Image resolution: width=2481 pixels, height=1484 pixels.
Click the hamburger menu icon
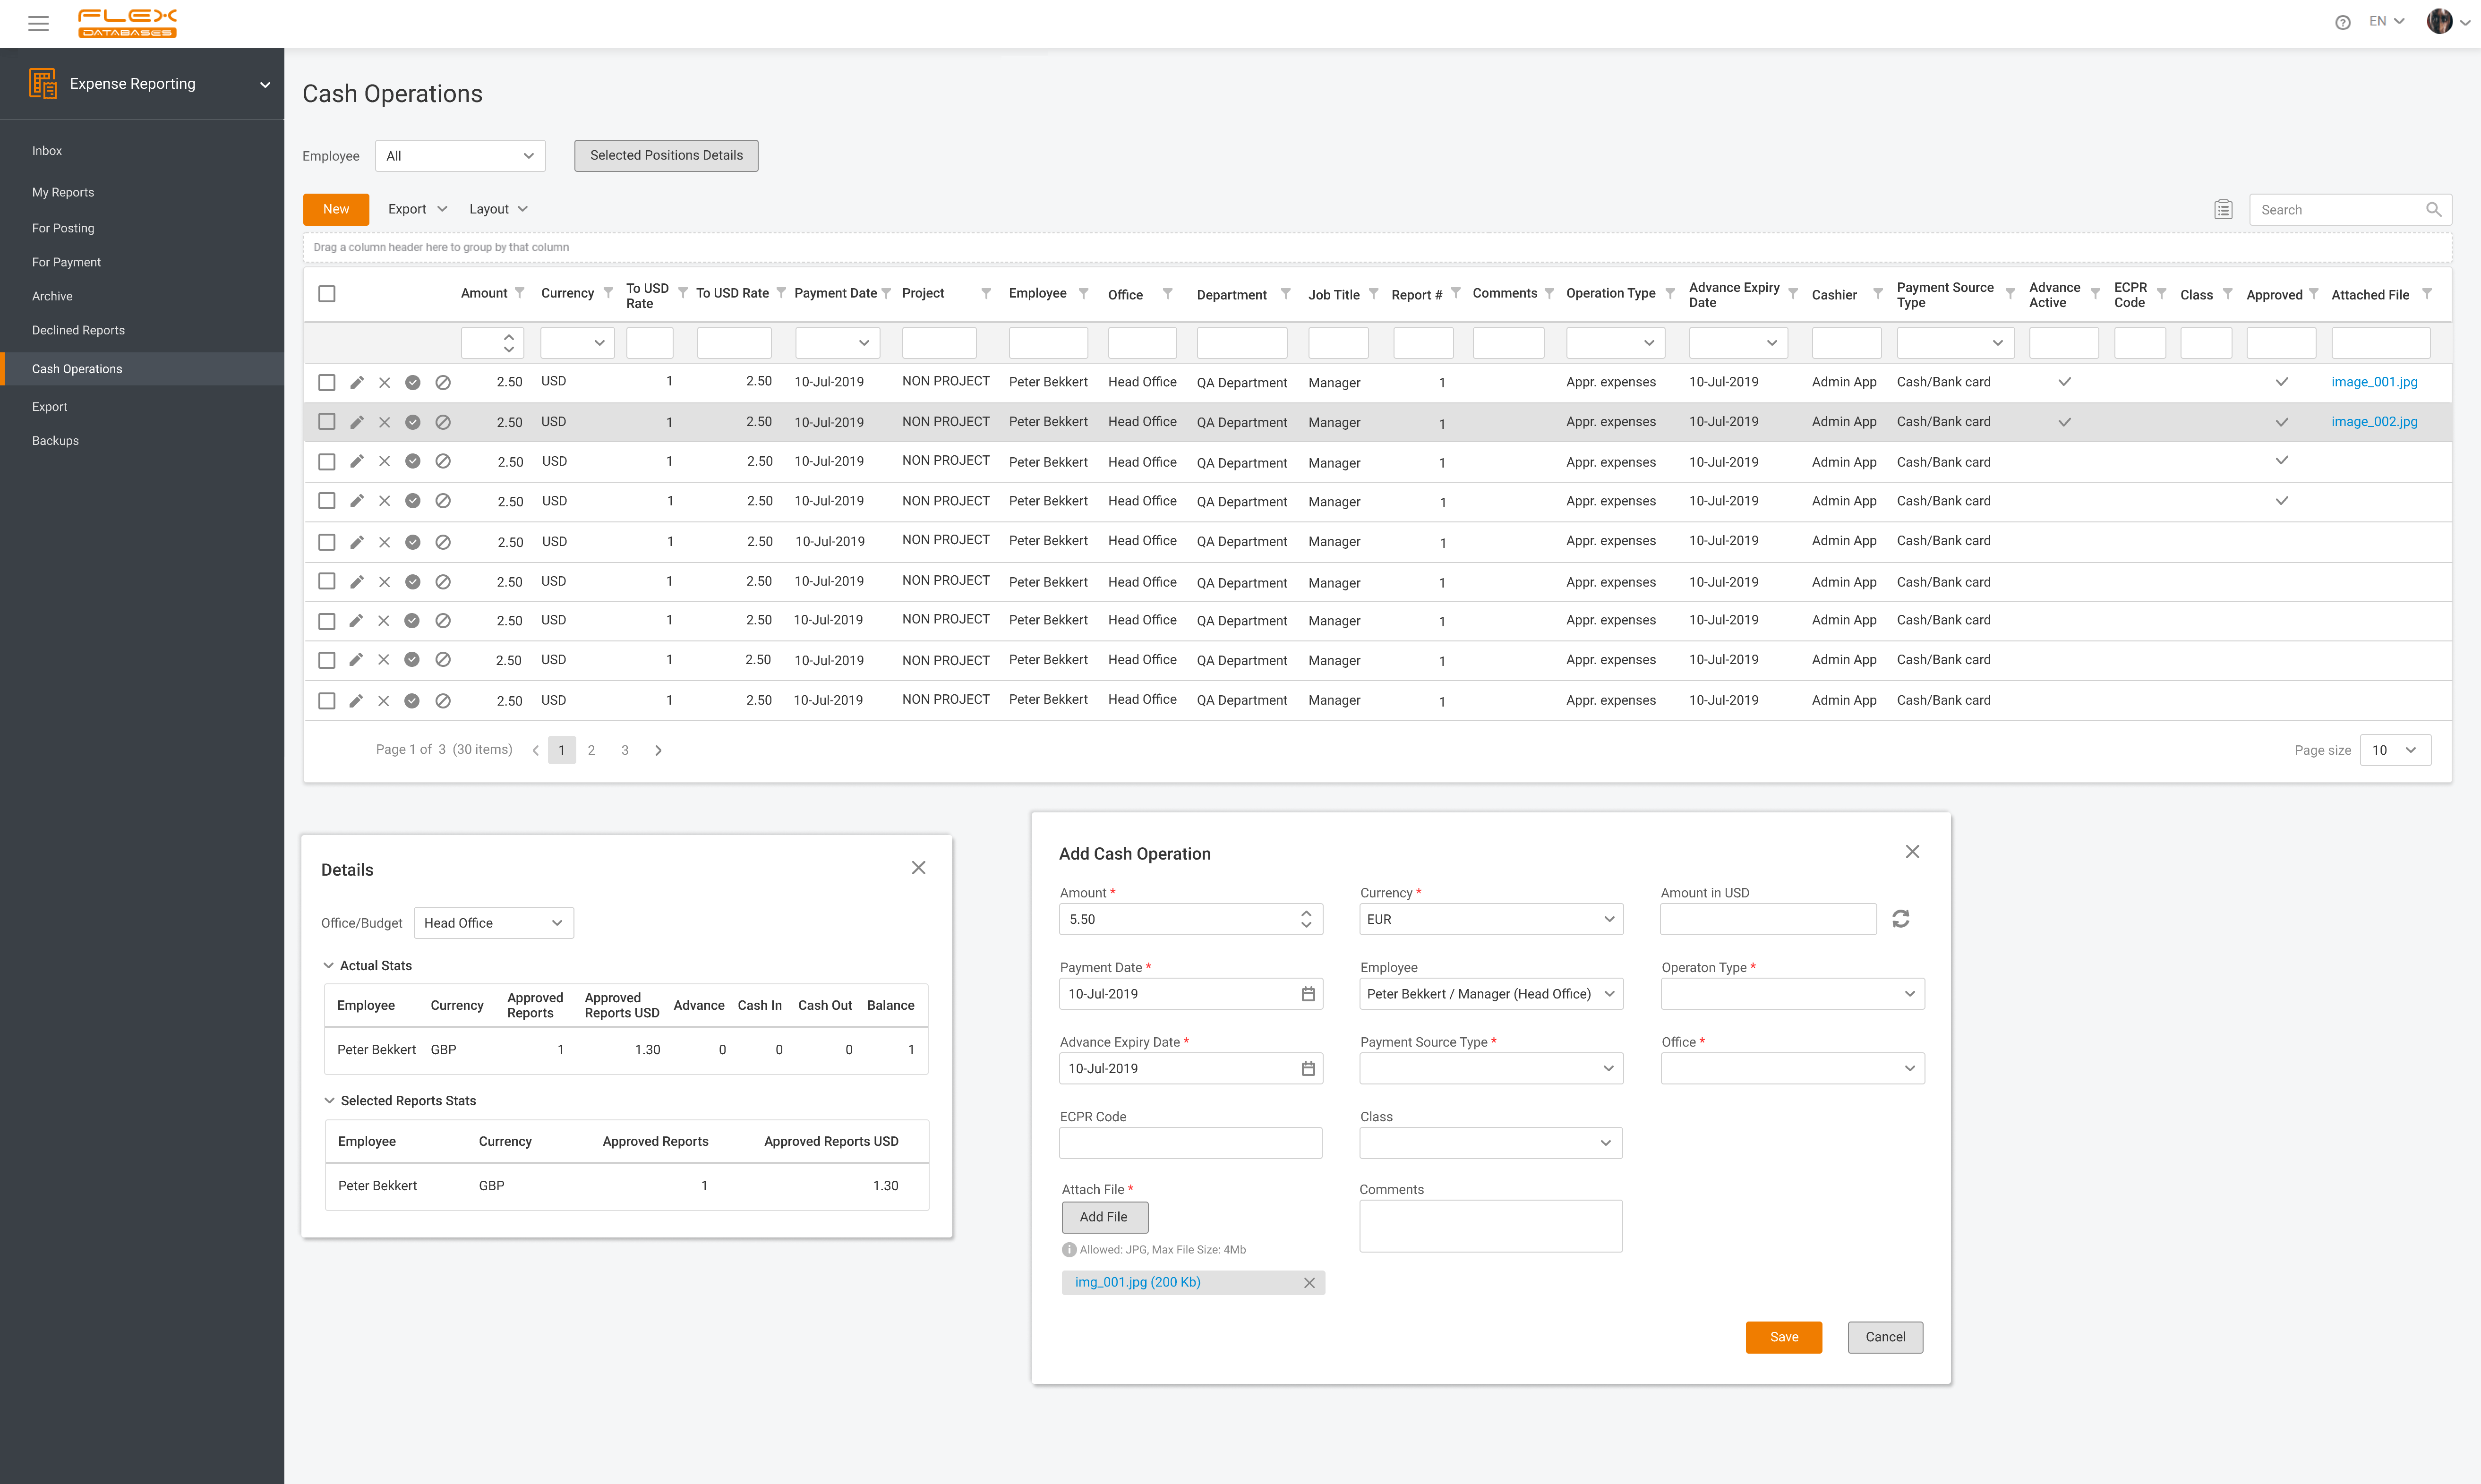click(x=38, y=23)
